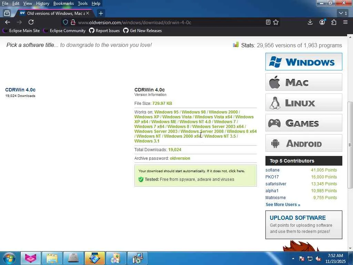Click See More Users link
The height and width of the screenshot is (265, 353).
click(x=283, y=205)
